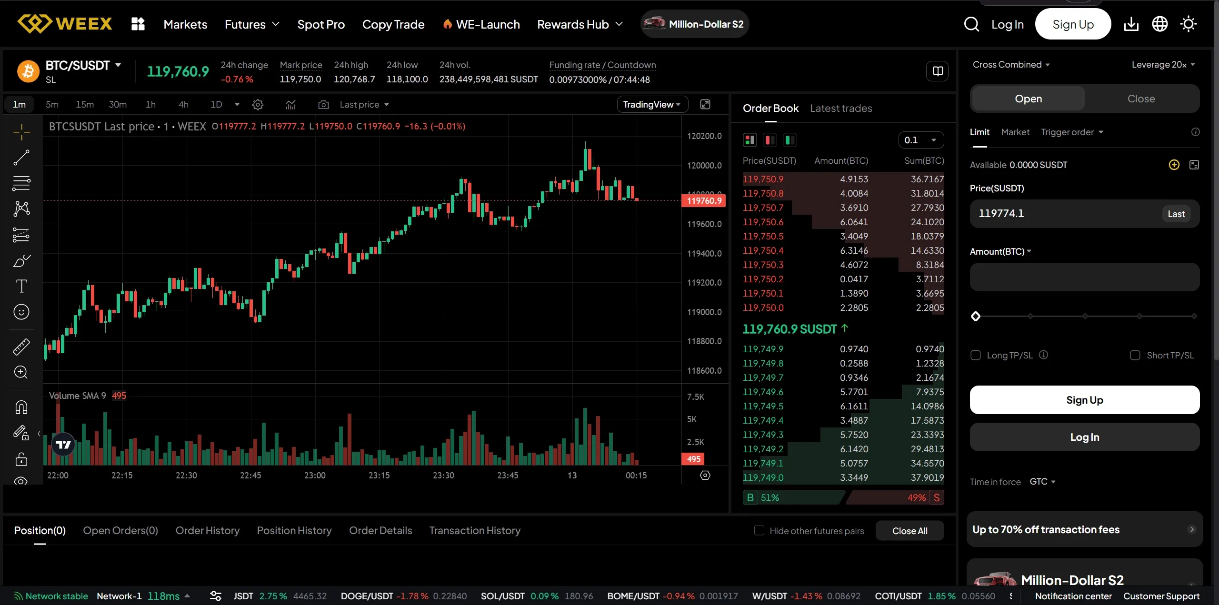The width and height of the screenshot is (1219, 605).
Task: Take a chart snapshot with camera icon
Action: pos(323,105)
